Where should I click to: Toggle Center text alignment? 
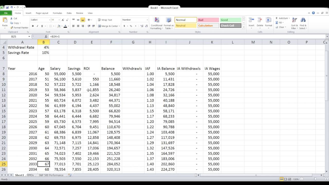pos(78,26)
